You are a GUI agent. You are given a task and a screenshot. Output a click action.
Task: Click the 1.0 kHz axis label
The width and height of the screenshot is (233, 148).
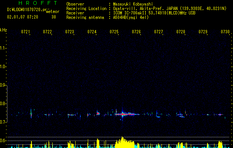point(3,67)
